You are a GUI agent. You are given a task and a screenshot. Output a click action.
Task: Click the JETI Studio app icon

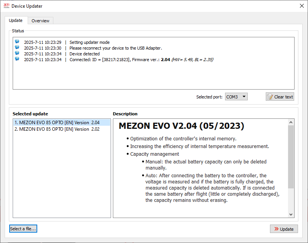coord(7,6)
